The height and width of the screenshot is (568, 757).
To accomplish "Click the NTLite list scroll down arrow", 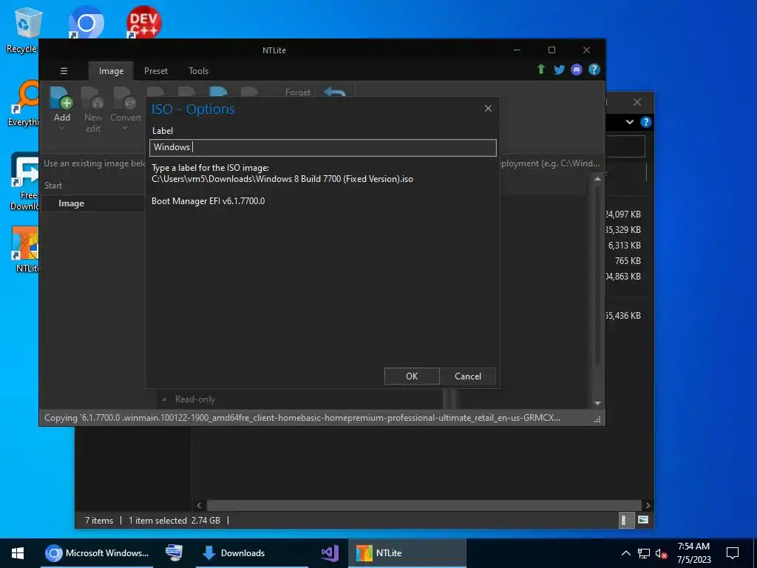I will (597, 403).
